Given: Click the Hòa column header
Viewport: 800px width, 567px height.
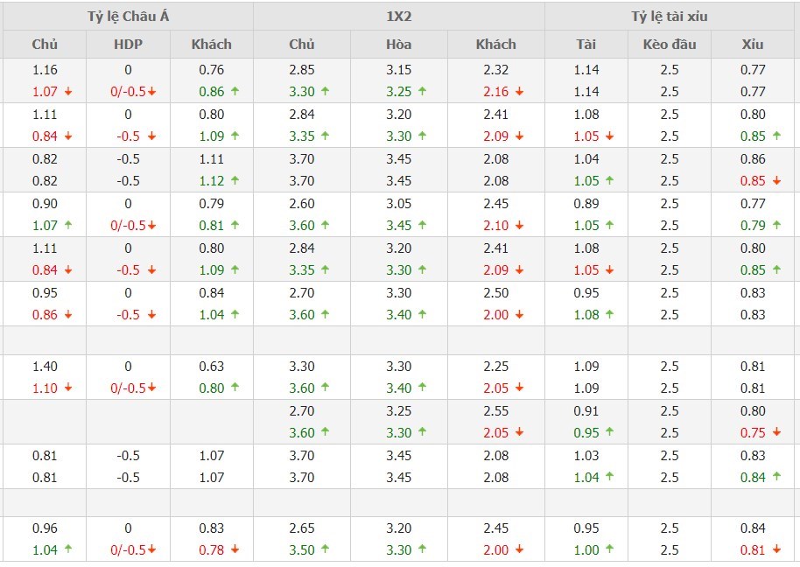Looking at the screenshot, I should [x=399, y=45].
